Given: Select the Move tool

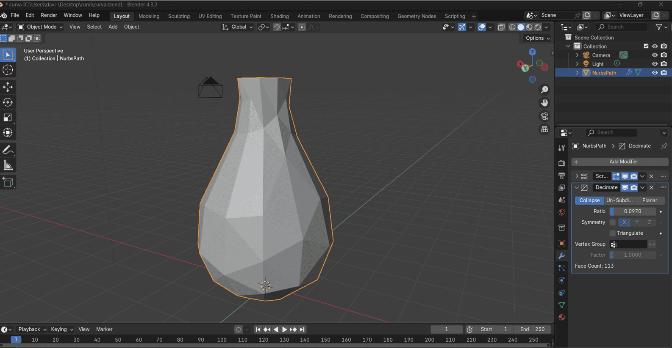Looking at the screenshot, I should (8, 87).
